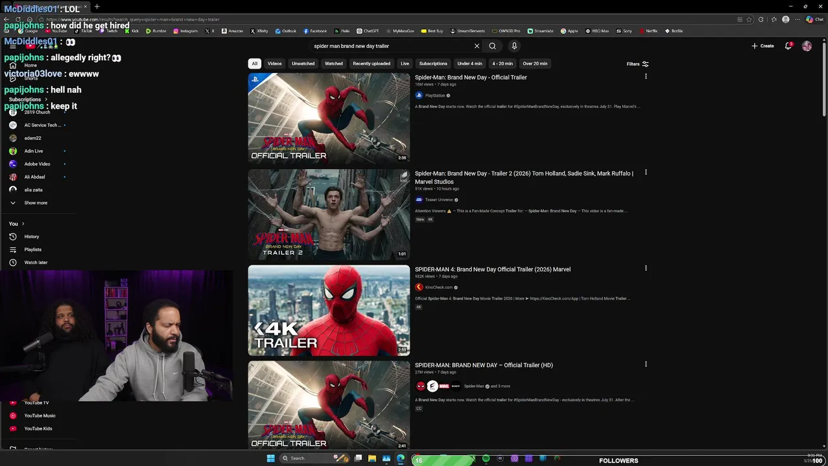Image resolution: width=828 pixels, height=466 pixels.
Task: Open the Streamlabs bookmark
Action: 540,31
